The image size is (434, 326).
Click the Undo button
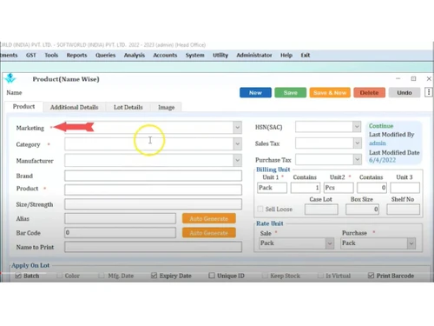click(x=404, y=93)
